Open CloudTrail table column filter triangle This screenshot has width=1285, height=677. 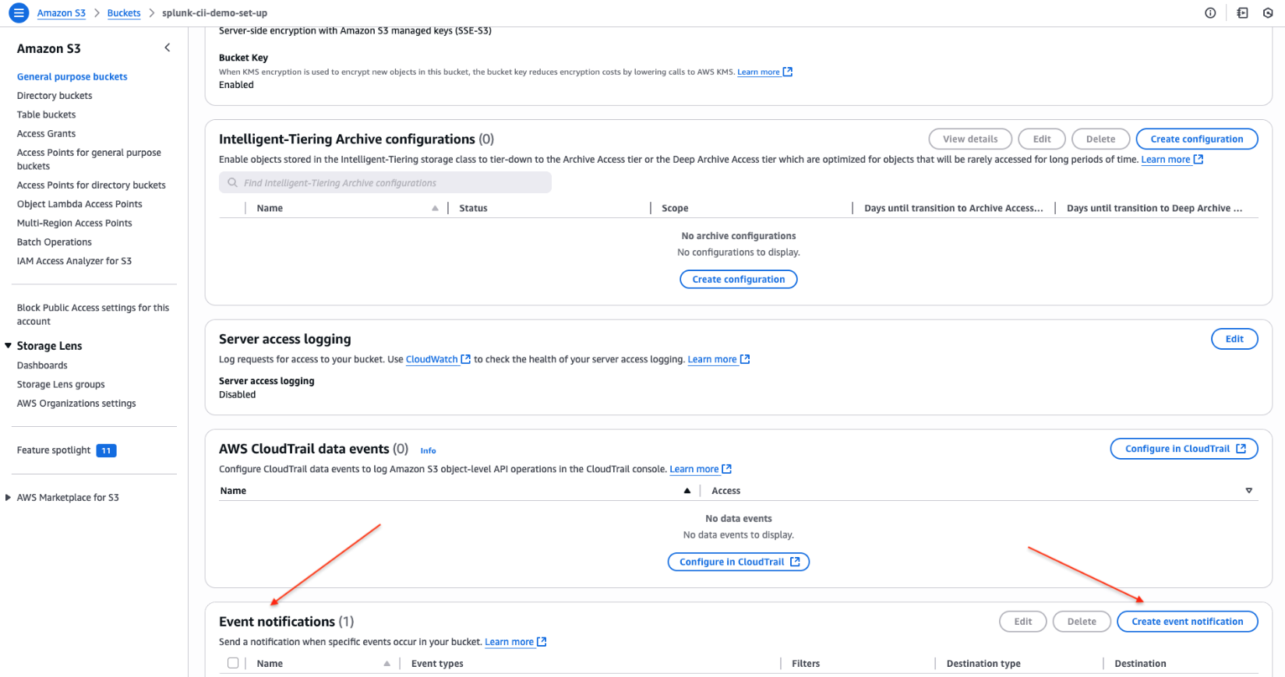pos(1248,491)
